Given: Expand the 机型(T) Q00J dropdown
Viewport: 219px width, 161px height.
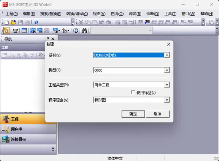Looking at the screenshot, I should tap(167, 70).
